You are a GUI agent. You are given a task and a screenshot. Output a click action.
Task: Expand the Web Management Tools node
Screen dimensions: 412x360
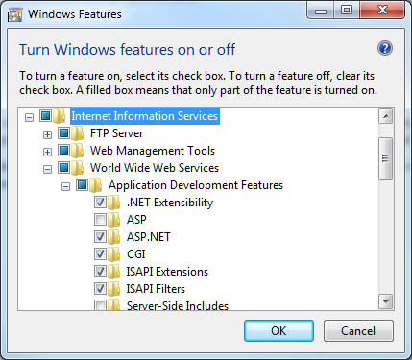click(47, 152)
